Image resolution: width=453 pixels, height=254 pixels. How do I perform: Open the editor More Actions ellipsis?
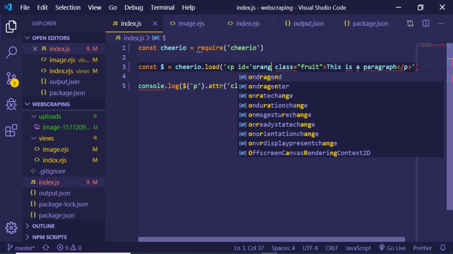point(441,23)
